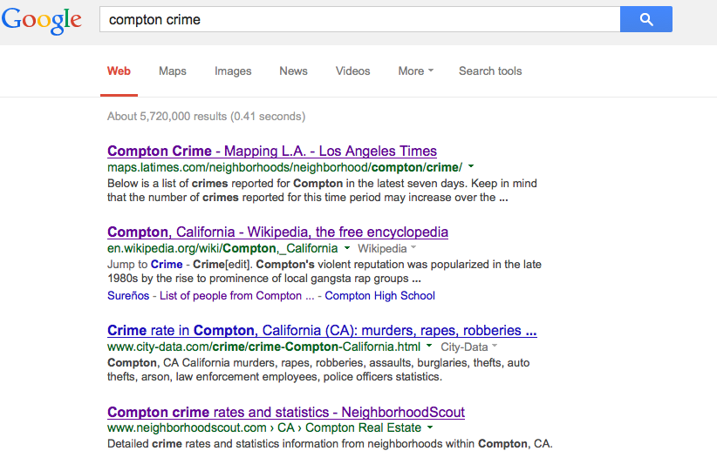Click into the search box containing 'compton crime'

coord(360,19)
